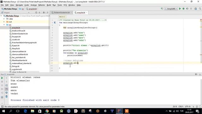202x114 pixels.
Task: Collapse the src folder
Action: click(4, 25)
